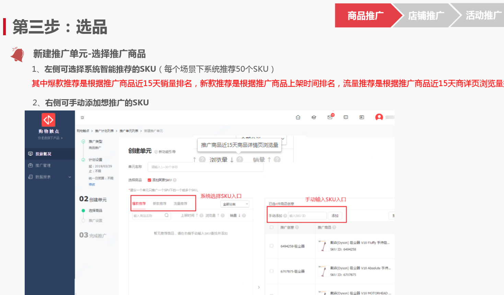Sort the list by 上架时间
The image size is (504, 295).
[189, 216]
